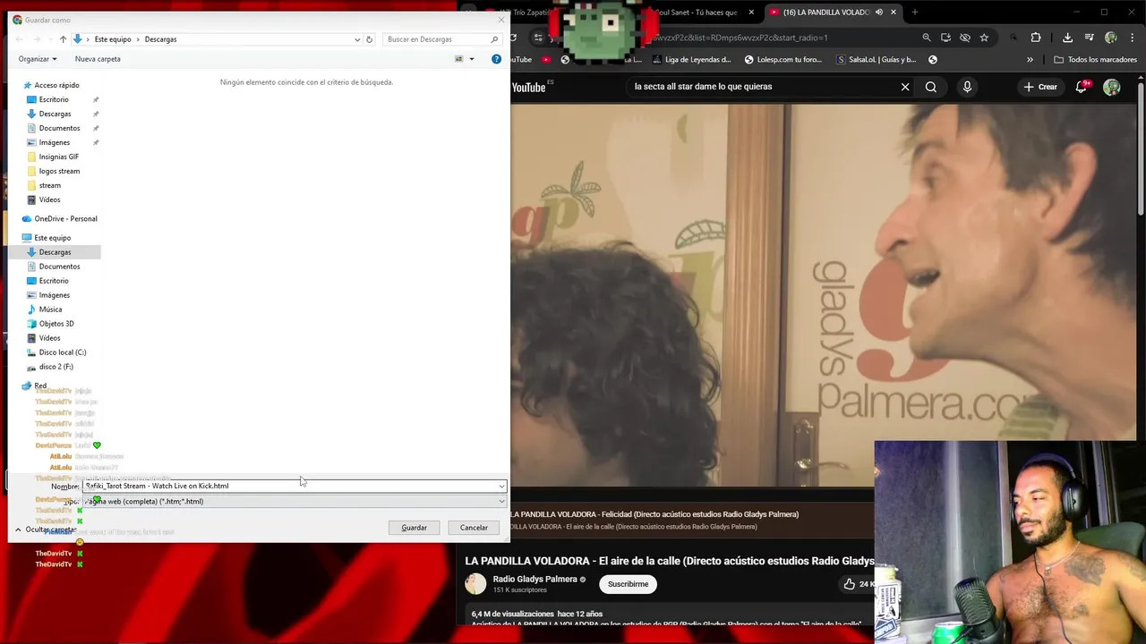The width and height of the screenshot is (1146, 644).
Task: Open the Tipo file type dropdown
Action: [295, 501]
